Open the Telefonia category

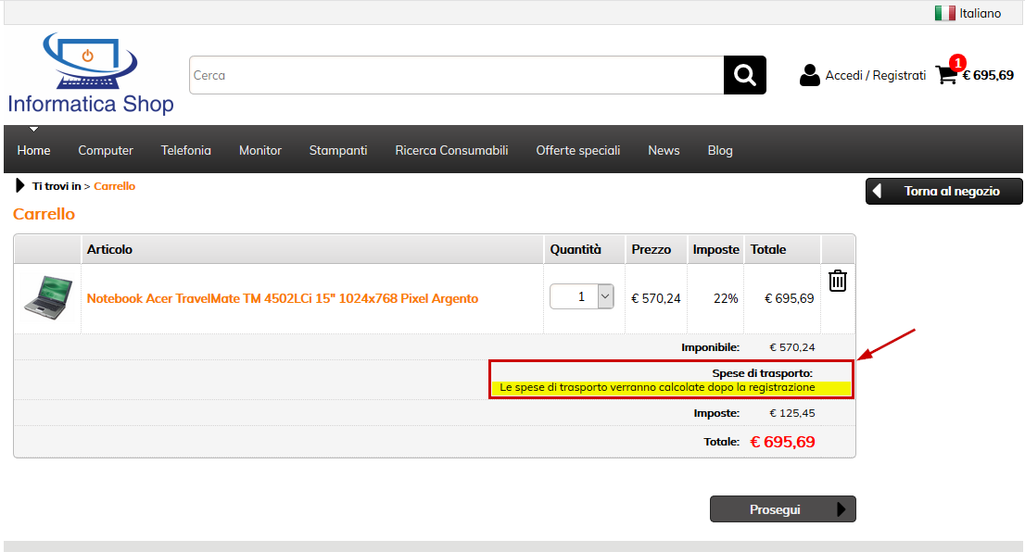point(186,150)
